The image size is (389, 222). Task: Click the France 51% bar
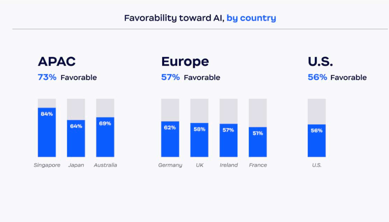[258, 142]
